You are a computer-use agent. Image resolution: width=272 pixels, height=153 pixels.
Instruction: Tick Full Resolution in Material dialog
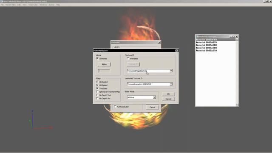point(115,107)
